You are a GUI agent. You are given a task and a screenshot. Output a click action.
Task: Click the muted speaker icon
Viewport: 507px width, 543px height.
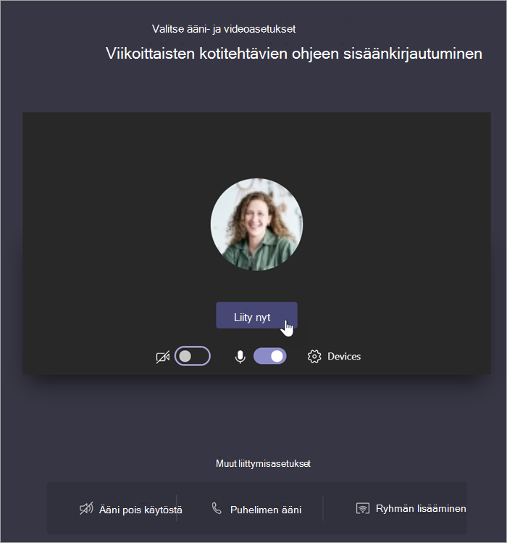86,509
